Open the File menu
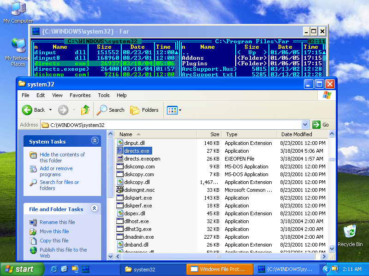This screenshot has width=369, height=276. 25,95
